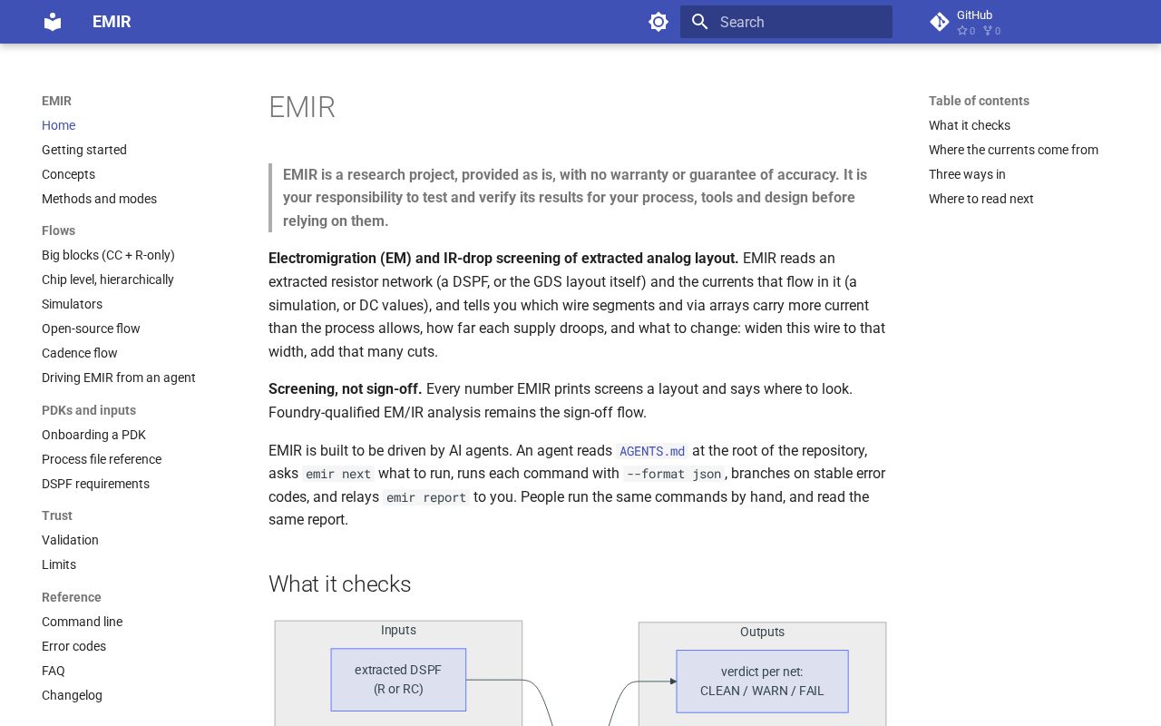Click the EMIR site title in header
Image resolution: width=1161 pixels, height=726 pixels.
pyautogui.click(x=112, y=22)
